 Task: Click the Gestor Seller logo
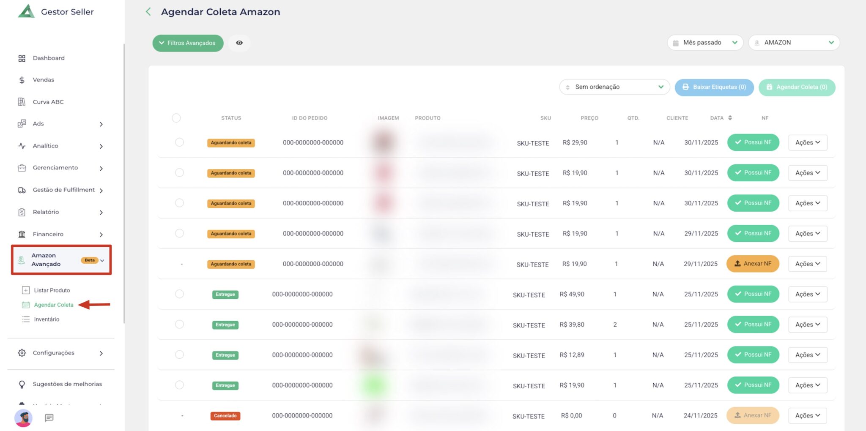[26, 11]
